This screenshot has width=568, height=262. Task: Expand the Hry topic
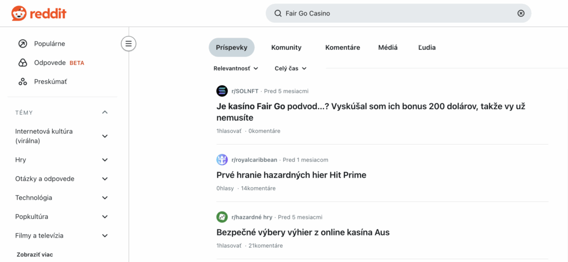[x=105, y=160]
